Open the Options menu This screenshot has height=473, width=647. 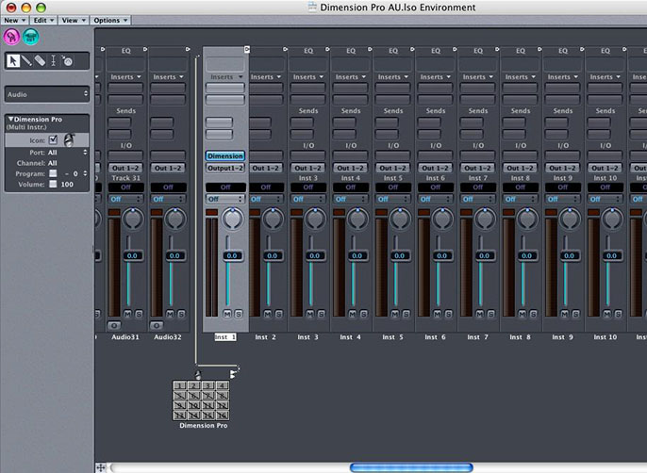tap(110, 20)
